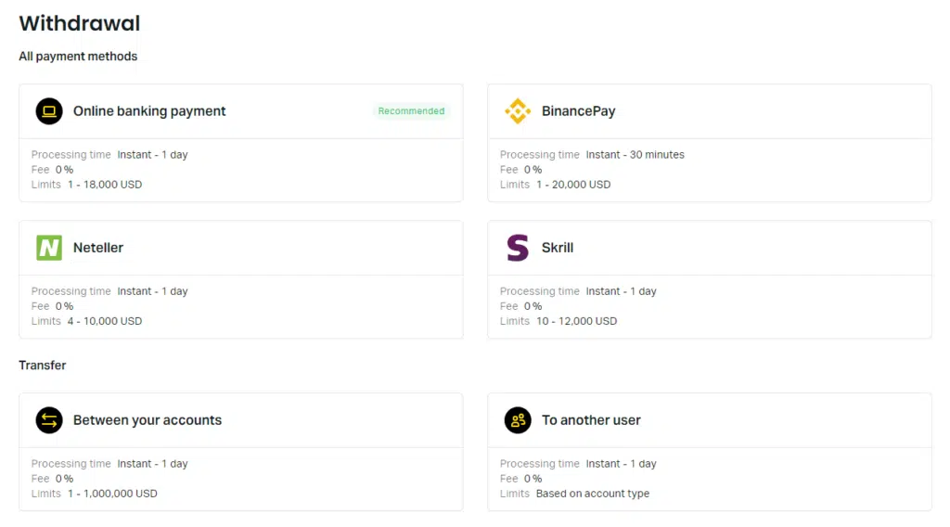Click limits text 1 - 18,000 USD
The width and height of the screenshot is (950, 527).
pos(105,185)
